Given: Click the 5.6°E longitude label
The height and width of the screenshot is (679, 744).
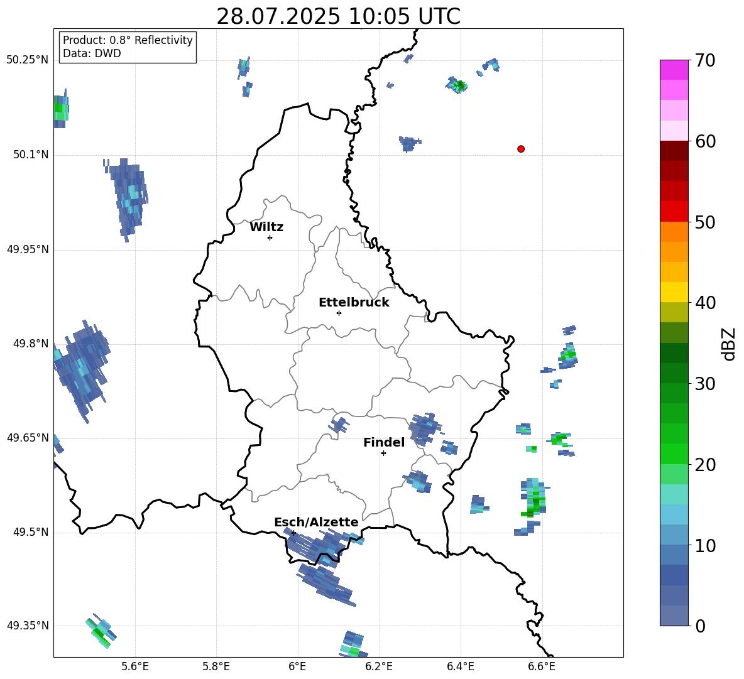Looking at the screenshot, I should point(135,666).
